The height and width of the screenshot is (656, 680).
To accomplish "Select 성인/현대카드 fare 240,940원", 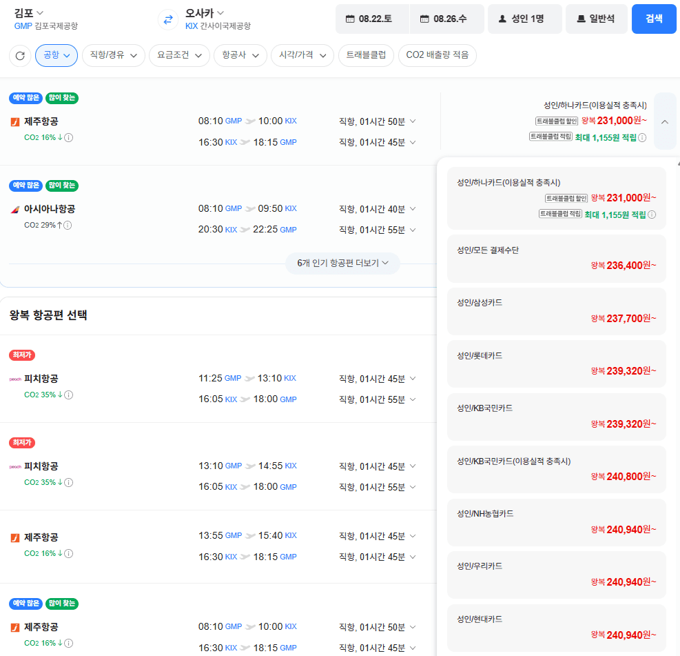I will (557, 628).
